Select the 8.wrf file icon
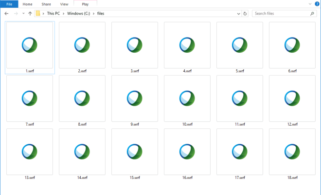The width and height of the screenshot is (321, 195). pos(82,98)
